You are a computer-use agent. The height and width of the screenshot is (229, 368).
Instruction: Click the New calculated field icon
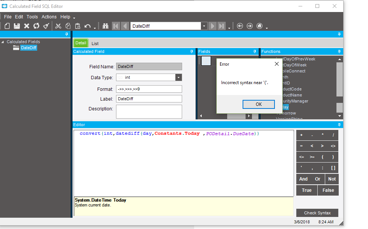click(7, 26)
